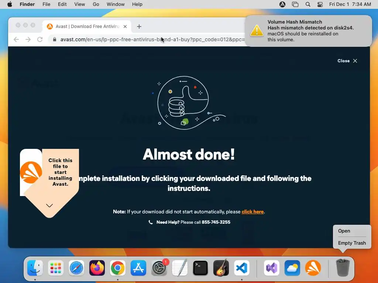
Task: Open the Apple menu
Action: 10,4
